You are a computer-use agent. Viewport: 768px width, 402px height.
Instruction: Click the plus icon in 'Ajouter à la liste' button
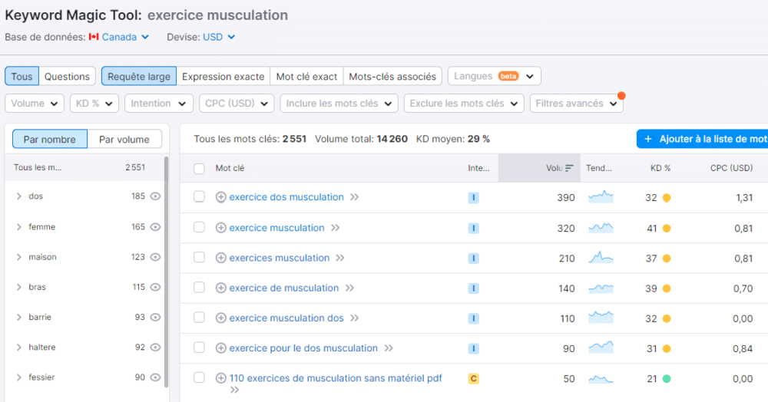(648, 139)
